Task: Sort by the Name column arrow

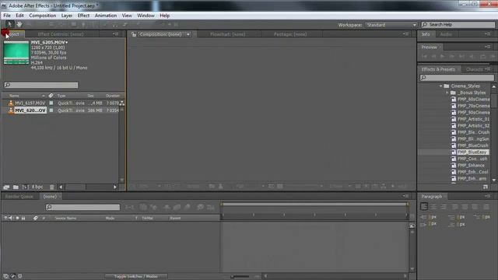Action: point(44,96)
